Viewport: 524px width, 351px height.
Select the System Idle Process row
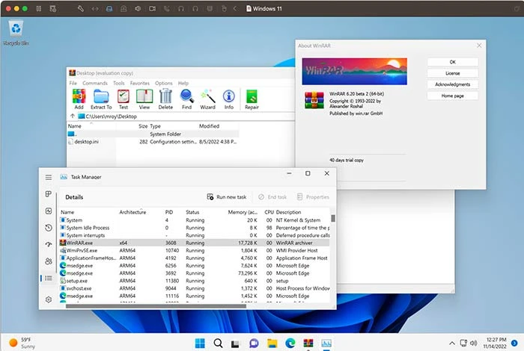tap(194, 228)
